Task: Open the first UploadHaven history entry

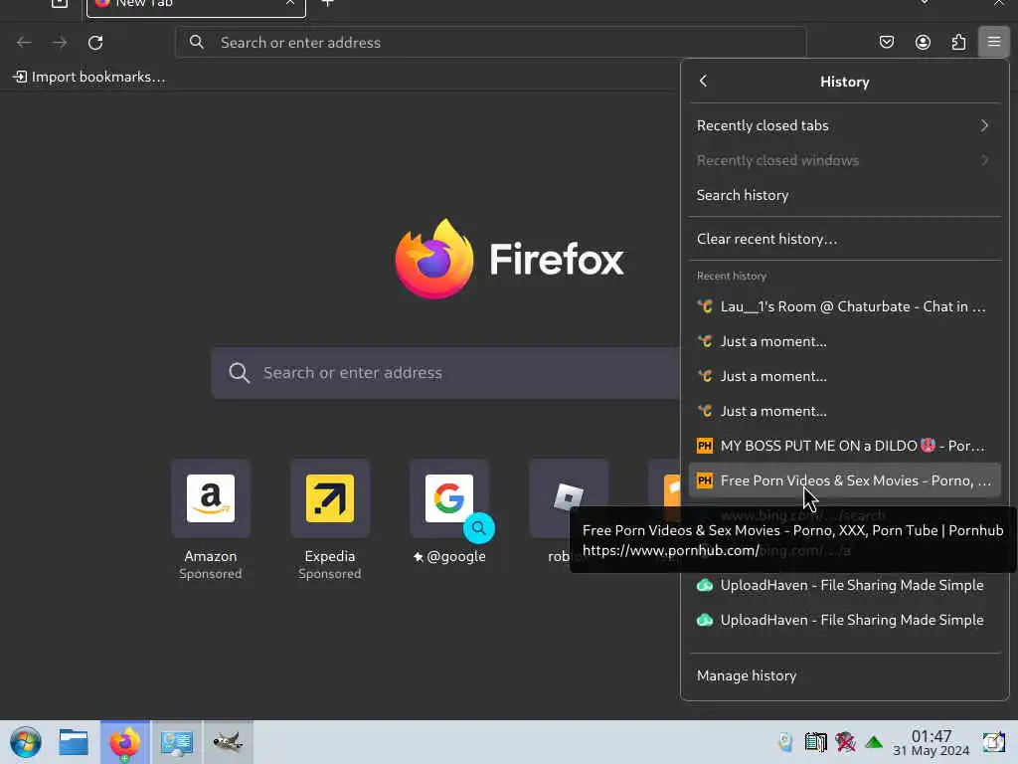Action: 845,585
